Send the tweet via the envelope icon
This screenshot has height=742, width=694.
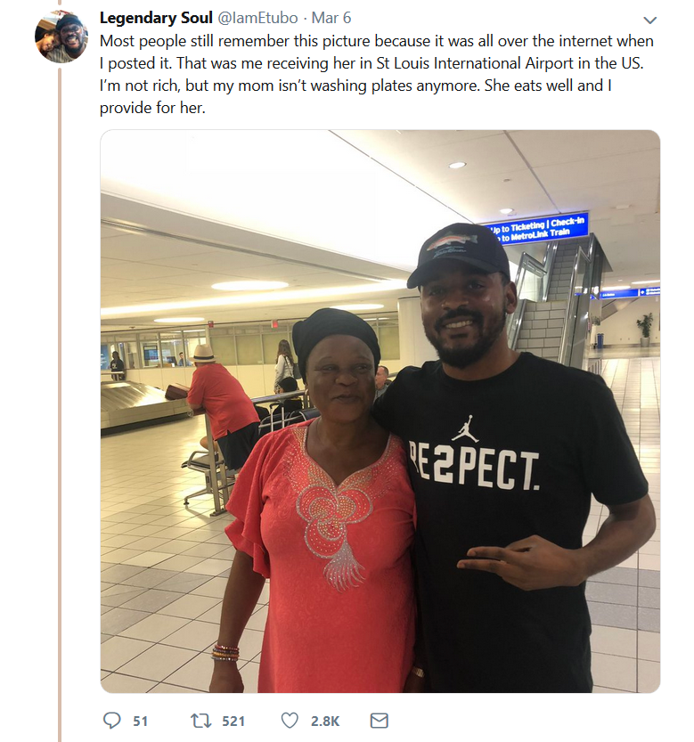(x=379, y=721)
